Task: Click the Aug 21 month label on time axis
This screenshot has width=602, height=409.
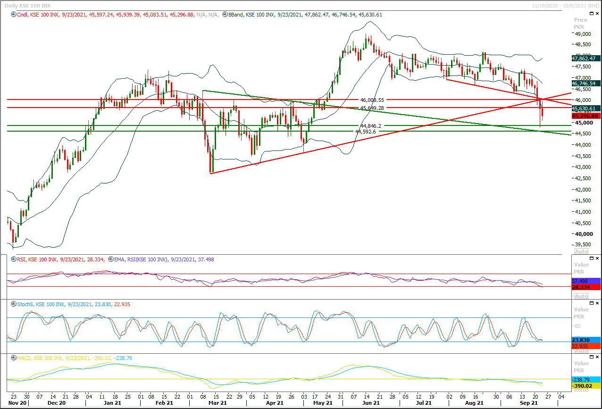Action: (x=474, y=403)
